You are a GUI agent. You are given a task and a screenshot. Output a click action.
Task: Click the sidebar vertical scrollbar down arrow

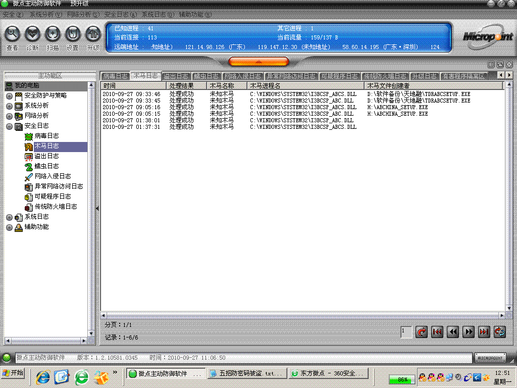91,333
